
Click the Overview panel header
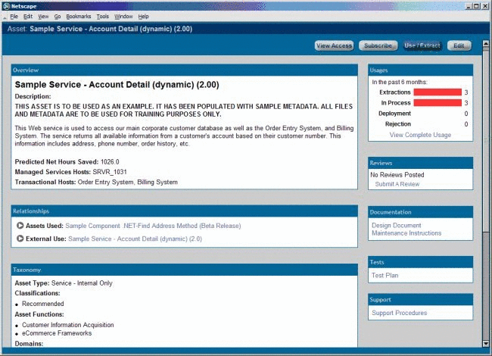(x=185, y=70)
